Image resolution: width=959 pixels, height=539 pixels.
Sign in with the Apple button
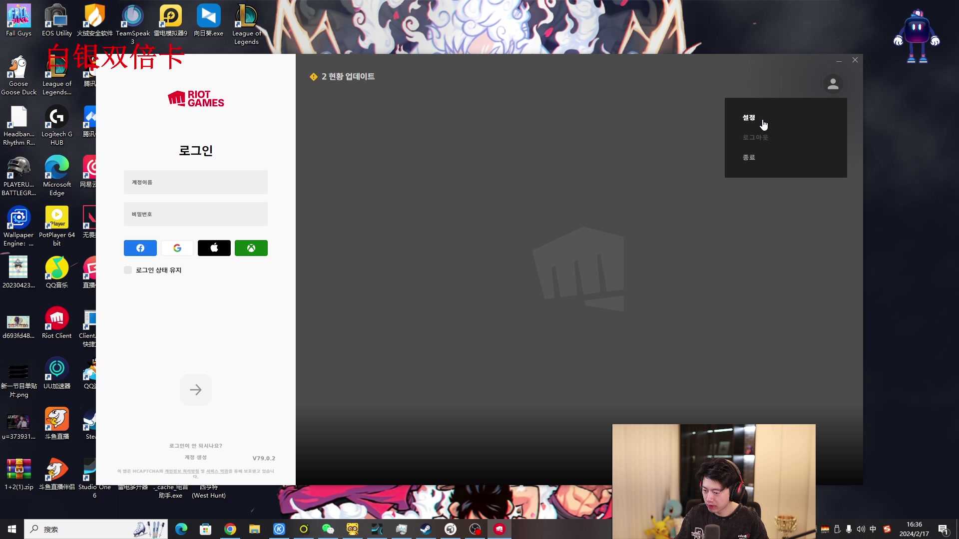pos(214,248)
